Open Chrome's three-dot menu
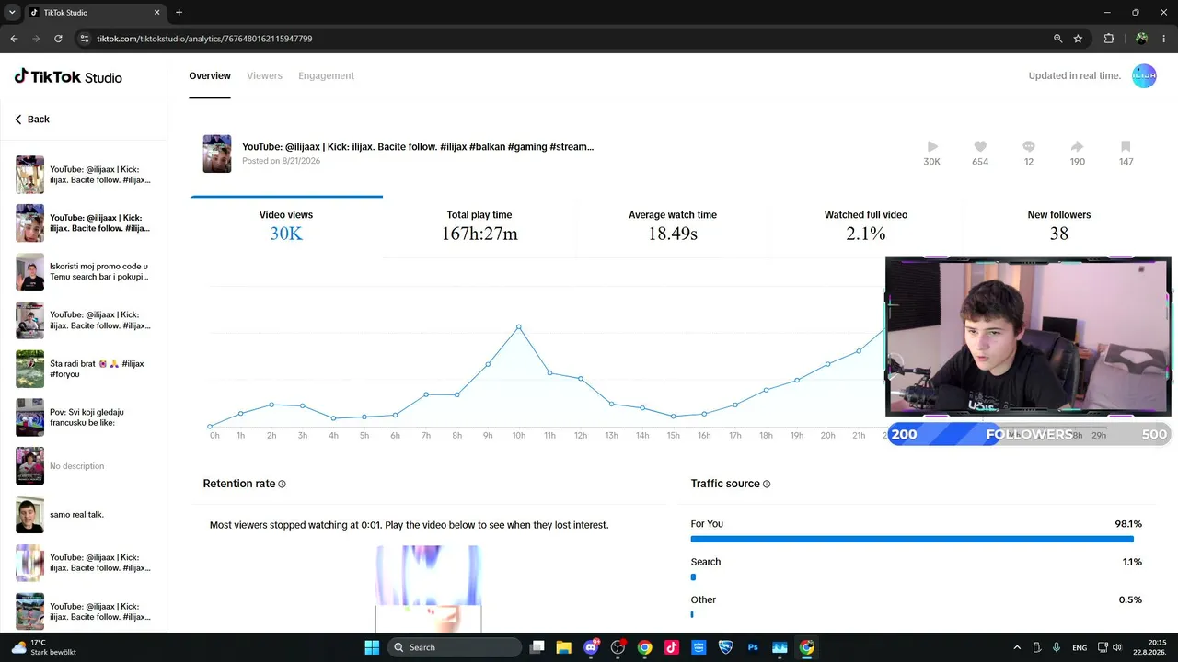Image resolution: width=1178 pixels, height=662 pixels. tap(1165, 39)
